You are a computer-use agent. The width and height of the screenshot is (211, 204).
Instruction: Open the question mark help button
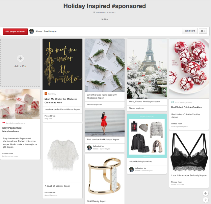pos(205,200)
